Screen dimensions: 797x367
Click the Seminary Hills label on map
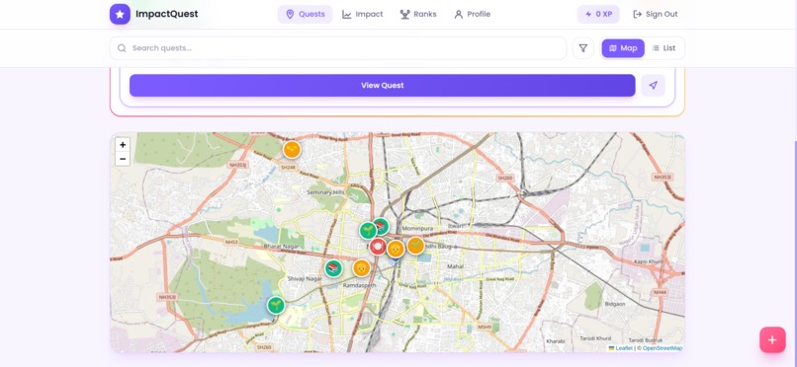click(325, 192)
